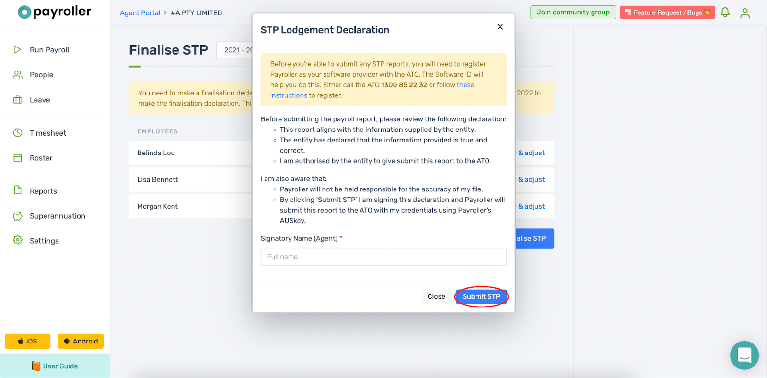This screenshot has height=378, width=767.
Task: Click the Run Payroll play icon
Action: tap(18, 50)
